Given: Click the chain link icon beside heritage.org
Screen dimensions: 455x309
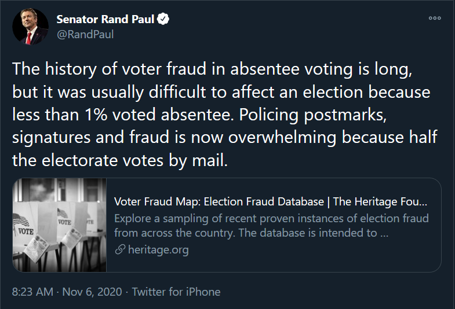Looking at the screenshot, I should tap(120, 249).
